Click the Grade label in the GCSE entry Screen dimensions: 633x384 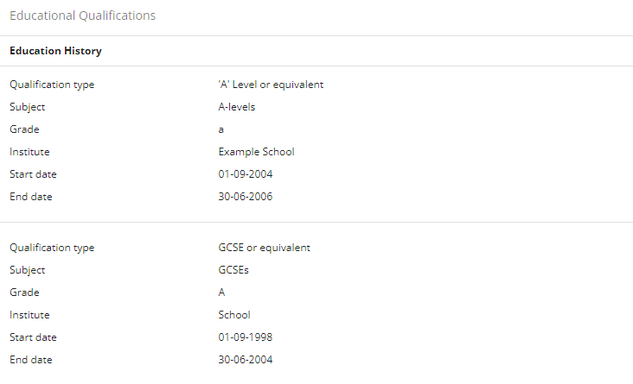24,293
